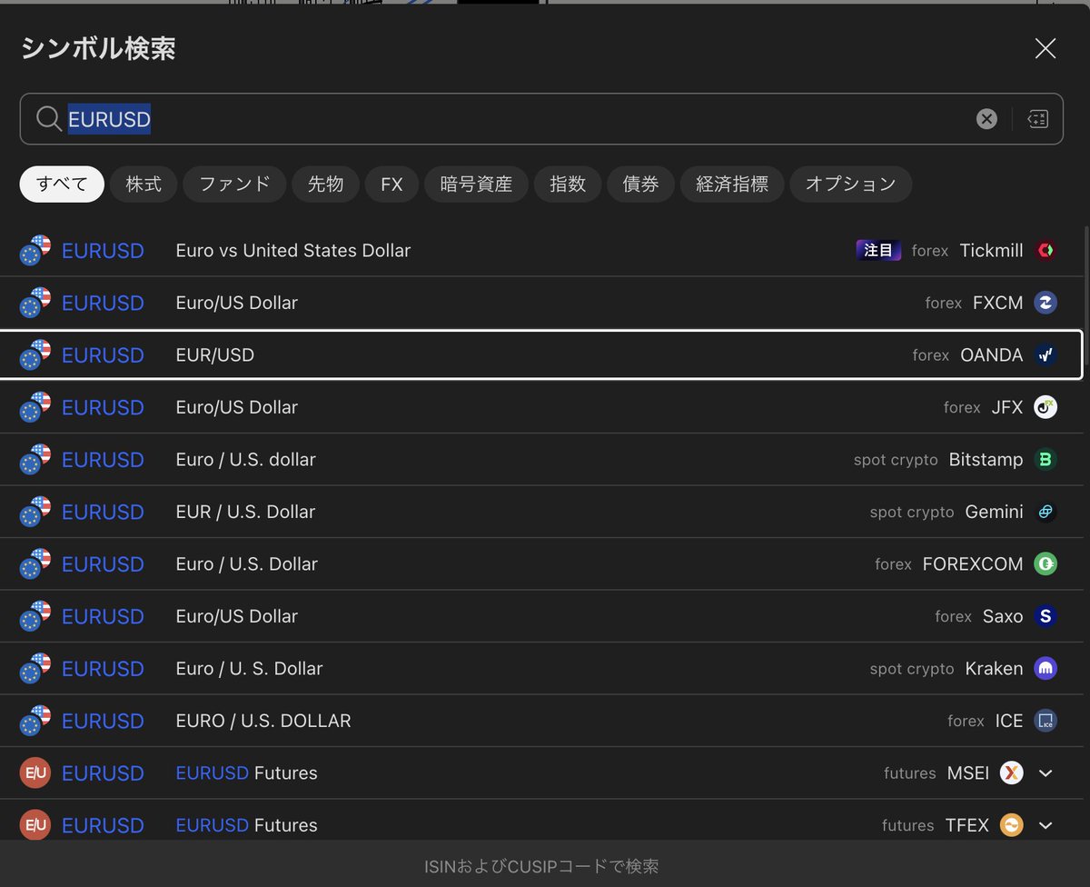This screenshot has height=887, width=1090.
Task: Select the FX filter tab
Action: tap(391, 184)
